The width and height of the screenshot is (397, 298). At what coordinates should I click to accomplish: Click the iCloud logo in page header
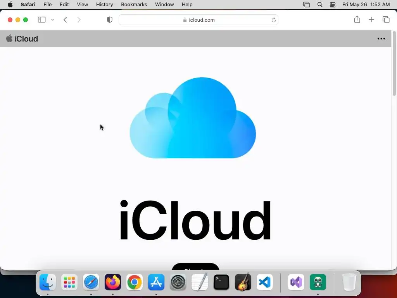(22, 38)
